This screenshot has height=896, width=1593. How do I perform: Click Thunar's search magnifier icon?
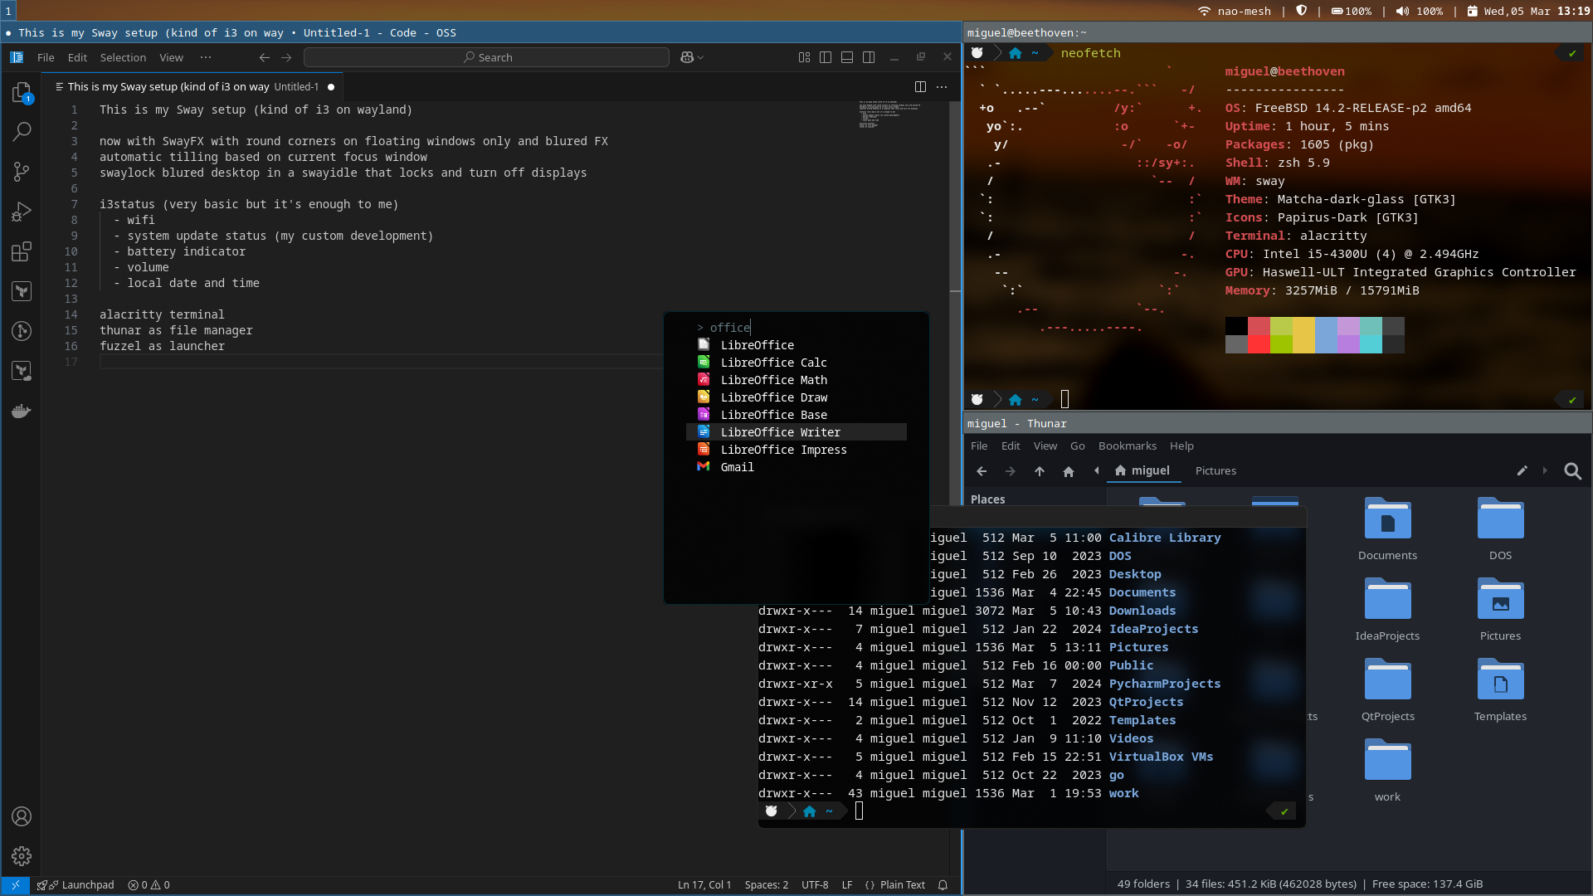[1572, 471]
